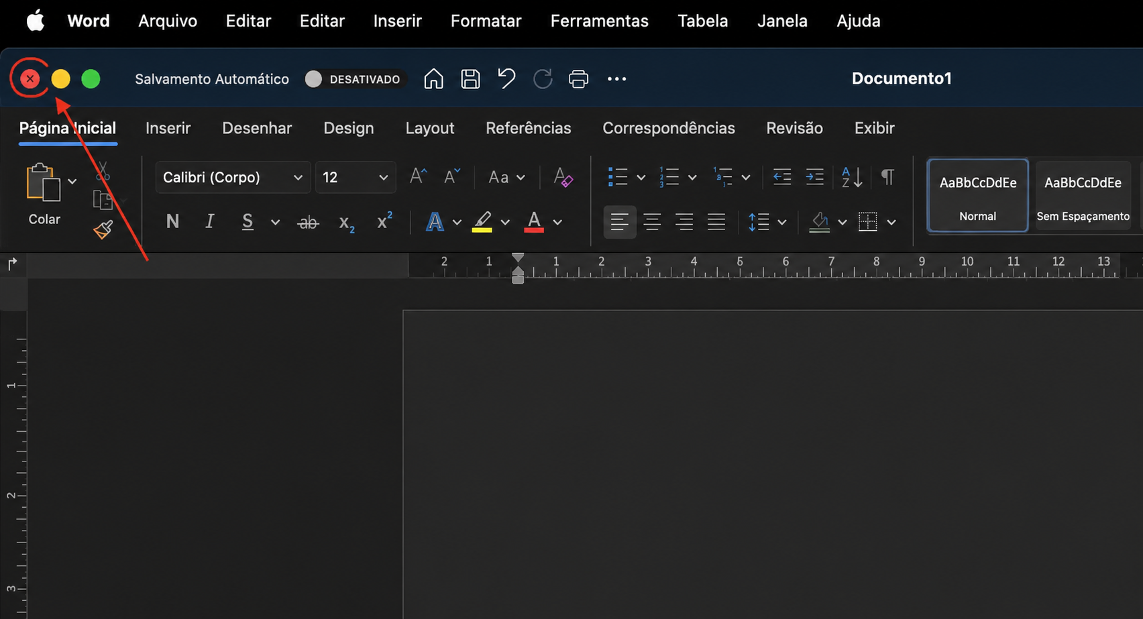The image size is (1143, 619).
Task: Decrease font size with smaller A
Action: (452, 176)
